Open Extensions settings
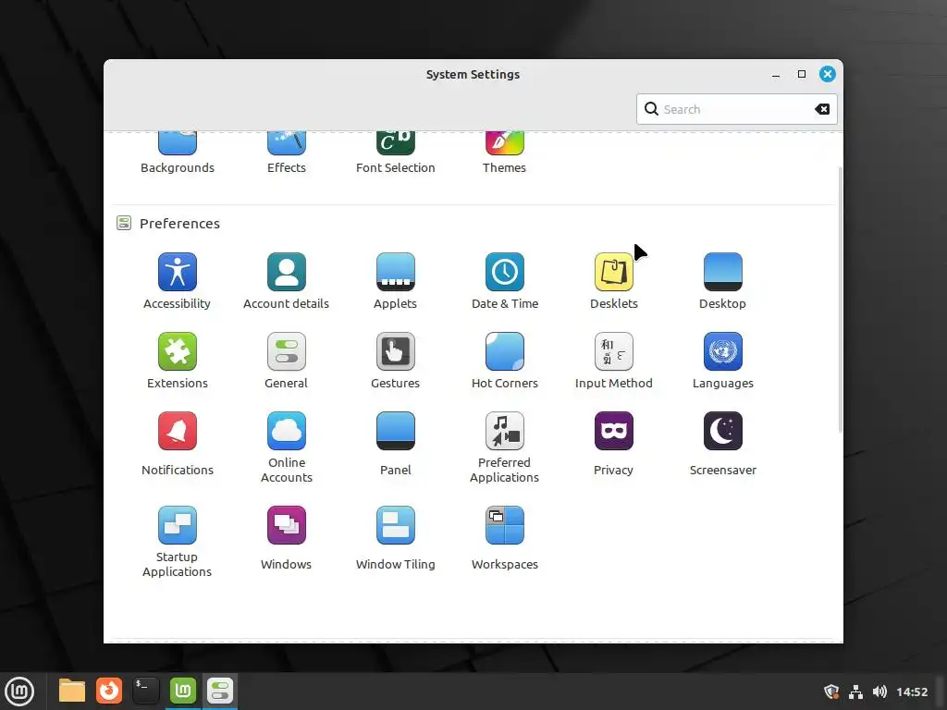Image resolution: width=947 pixels, height=710 pixels. click(177, 361)
